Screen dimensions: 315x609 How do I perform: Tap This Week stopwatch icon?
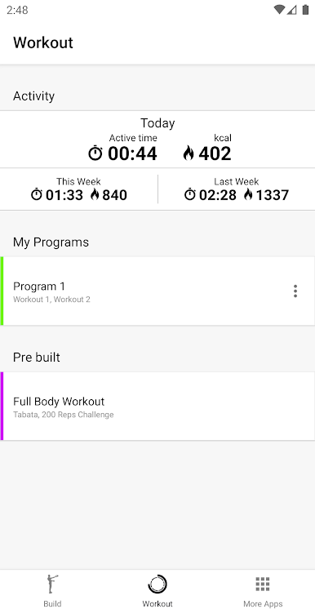click(x=37, y=194)
